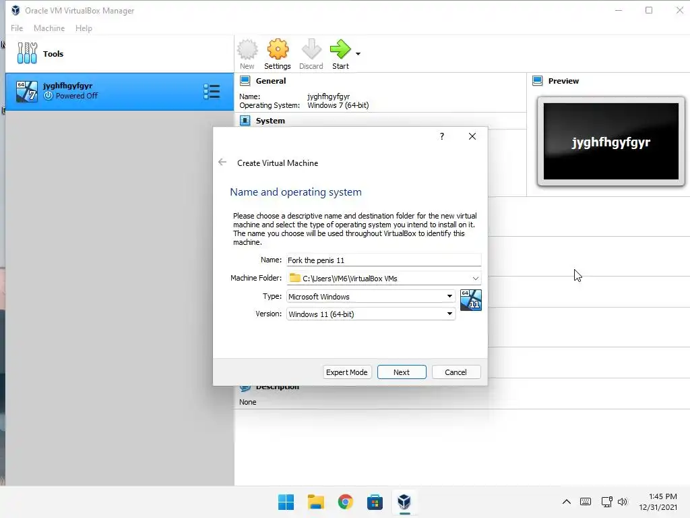Open the Start button dropdown arrow
Screen dimensions: 690x518
[x=358, y=54]
